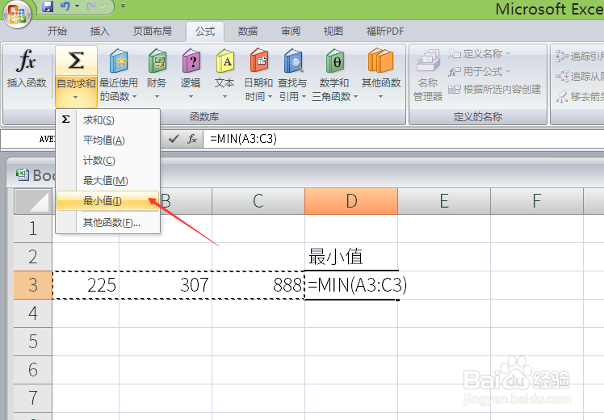This screenshot has height=420, width=604.
Task: Expand the 其他函数 dropdown arrow
Action: coord(380,96)
